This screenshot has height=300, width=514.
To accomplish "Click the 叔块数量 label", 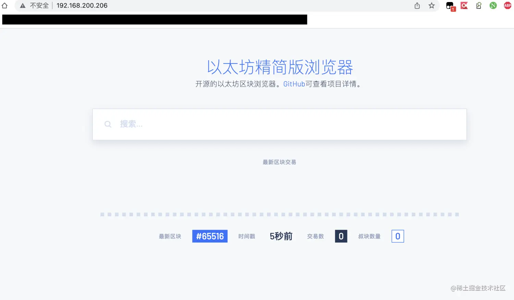I will pos(369,236).
